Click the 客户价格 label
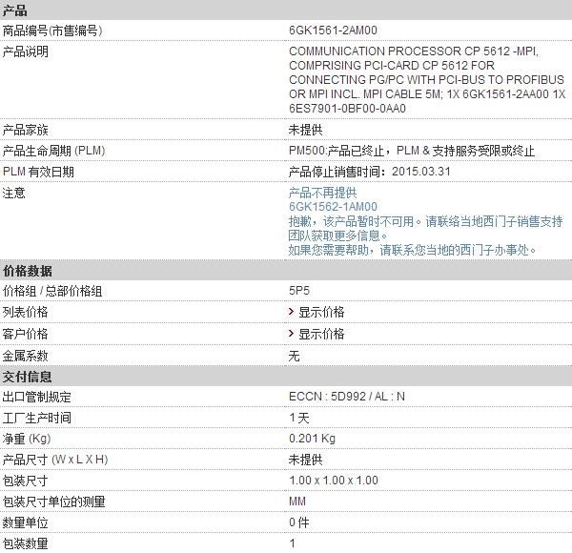The width and height of the screenshot is (572, 553). tap(25, 334)
